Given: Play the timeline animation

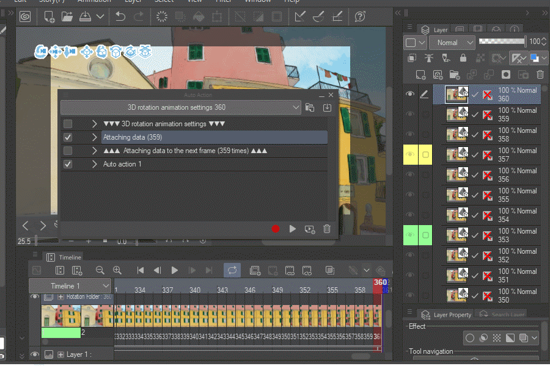Looking at the screenshot, I should tap(175, 270).
